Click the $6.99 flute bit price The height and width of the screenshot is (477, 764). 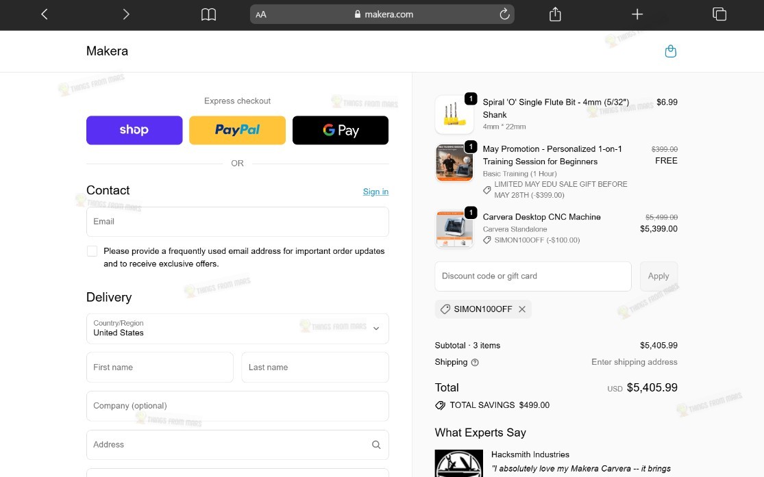(x=667, y=102)
